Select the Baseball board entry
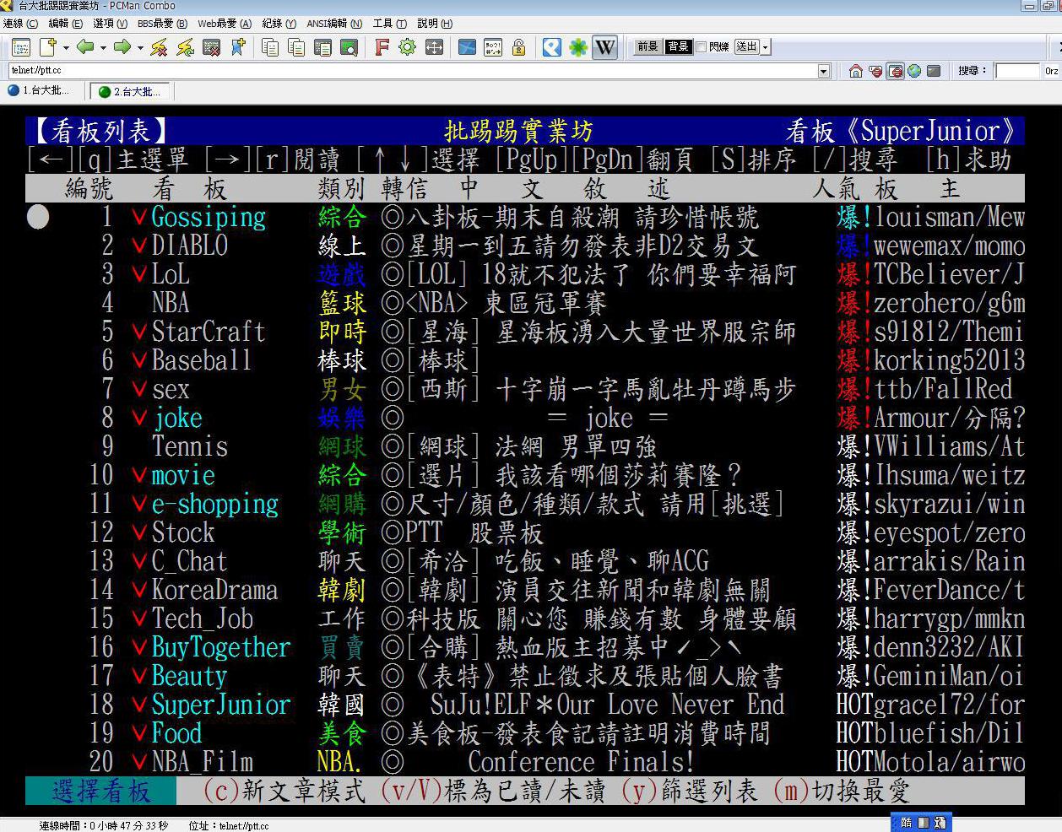The image size is (1062, 832). point(202,361)
